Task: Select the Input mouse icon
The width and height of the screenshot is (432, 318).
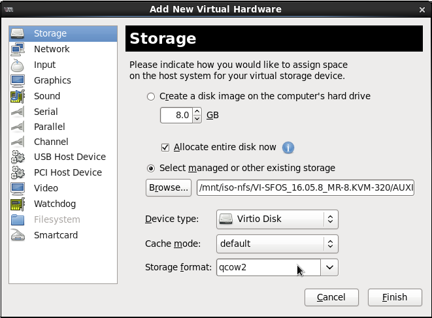Action: 18,65
